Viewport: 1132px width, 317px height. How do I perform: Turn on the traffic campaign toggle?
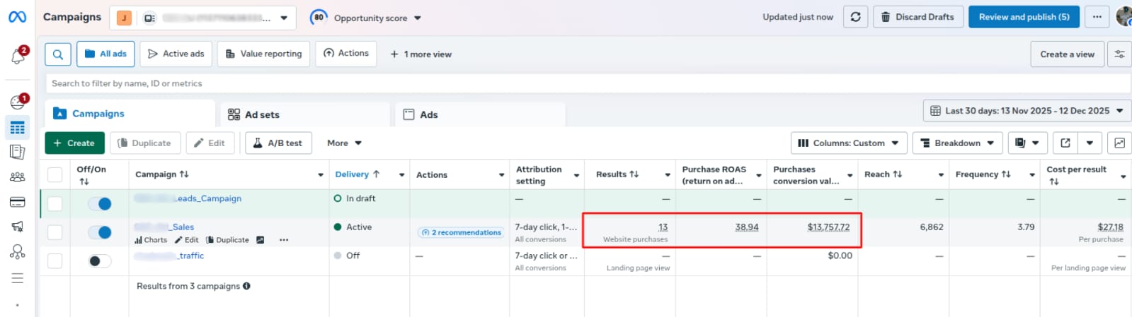[100, 261]
